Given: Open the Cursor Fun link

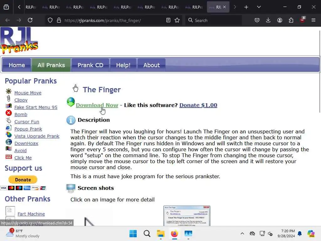Looking at the screenshot, I should (27, 121).
